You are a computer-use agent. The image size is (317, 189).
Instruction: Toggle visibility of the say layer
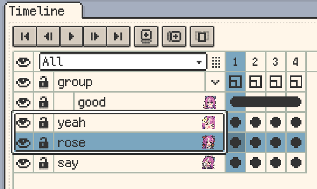[x=24, y=163]
